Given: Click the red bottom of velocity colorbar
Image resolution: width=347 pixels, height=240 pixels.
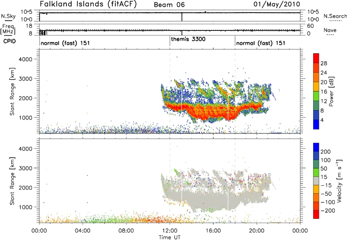Looking at the screenshot, I should (x=316, y=214).
